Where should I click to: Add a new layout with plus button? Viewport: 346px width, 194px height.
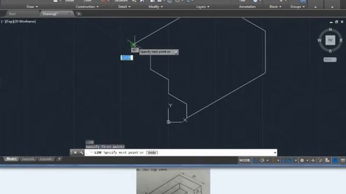pos(59,159)
